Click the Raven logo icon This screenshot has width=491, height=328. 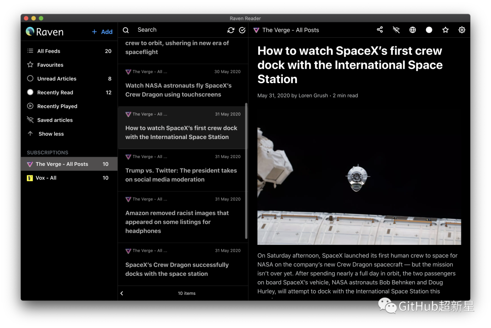[x=30, y=31]
